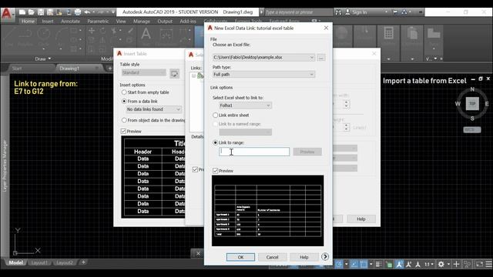Screen dimensions: 493x277
Task: Click the Excel table preview thumbnail
Action: point(267,211)
